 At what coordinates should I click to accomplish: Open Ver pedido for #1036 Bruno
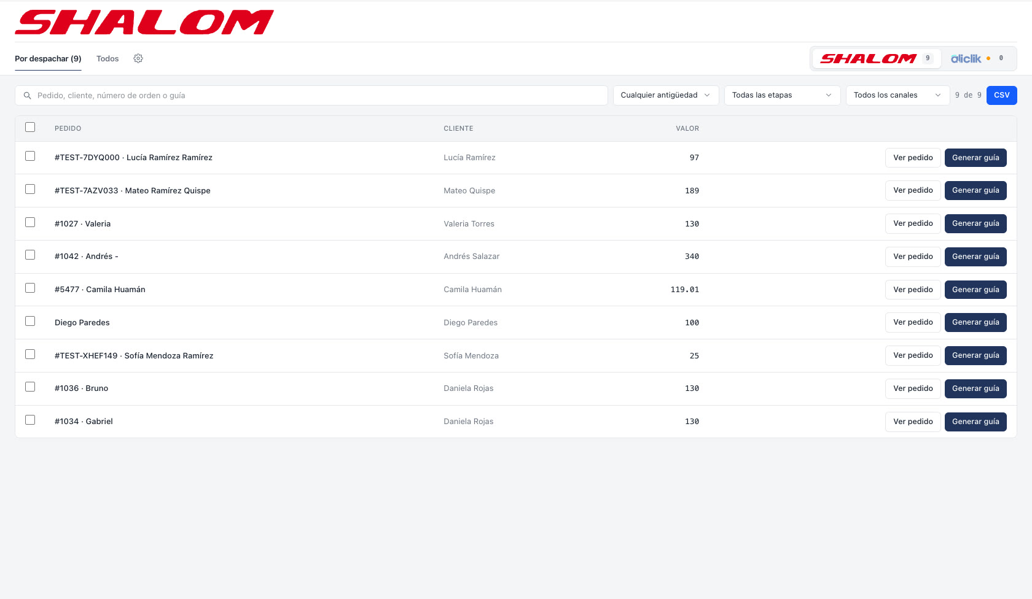click(913, 388)
